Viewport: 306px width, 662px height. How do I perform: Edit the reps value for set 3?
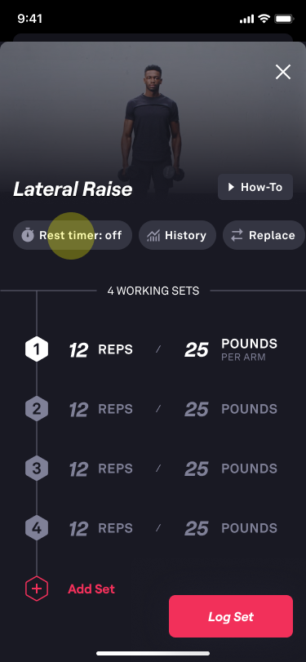(x=79, y=469)
